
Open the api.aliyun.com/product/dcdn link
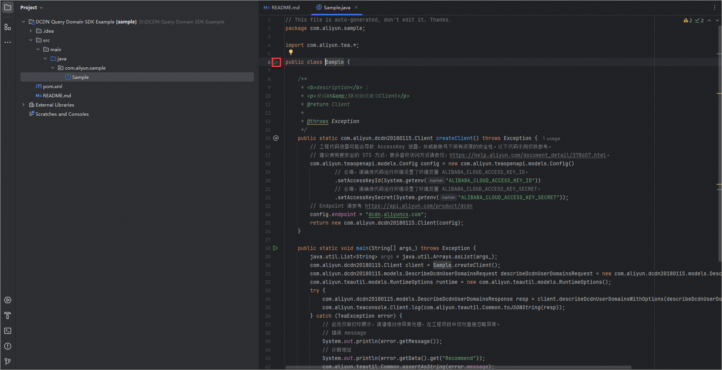point(418,206)
